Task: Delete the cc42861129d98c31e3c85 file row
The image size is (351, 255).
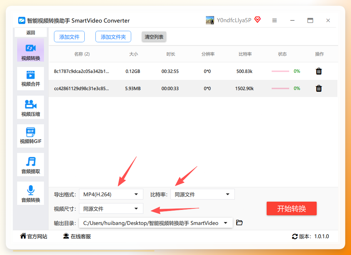Action: coord(319,88)
